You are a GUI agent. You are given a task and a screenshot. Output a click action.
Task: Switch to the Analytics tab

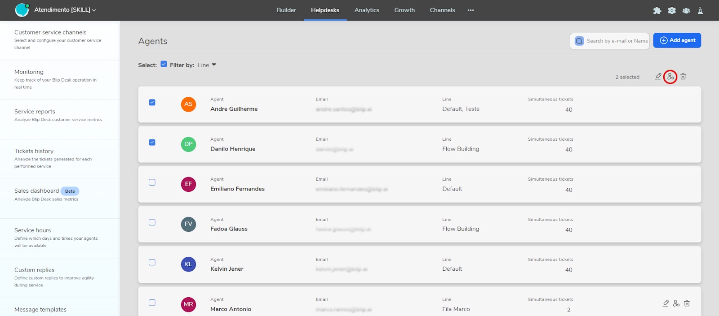click(x=367, y=10)
